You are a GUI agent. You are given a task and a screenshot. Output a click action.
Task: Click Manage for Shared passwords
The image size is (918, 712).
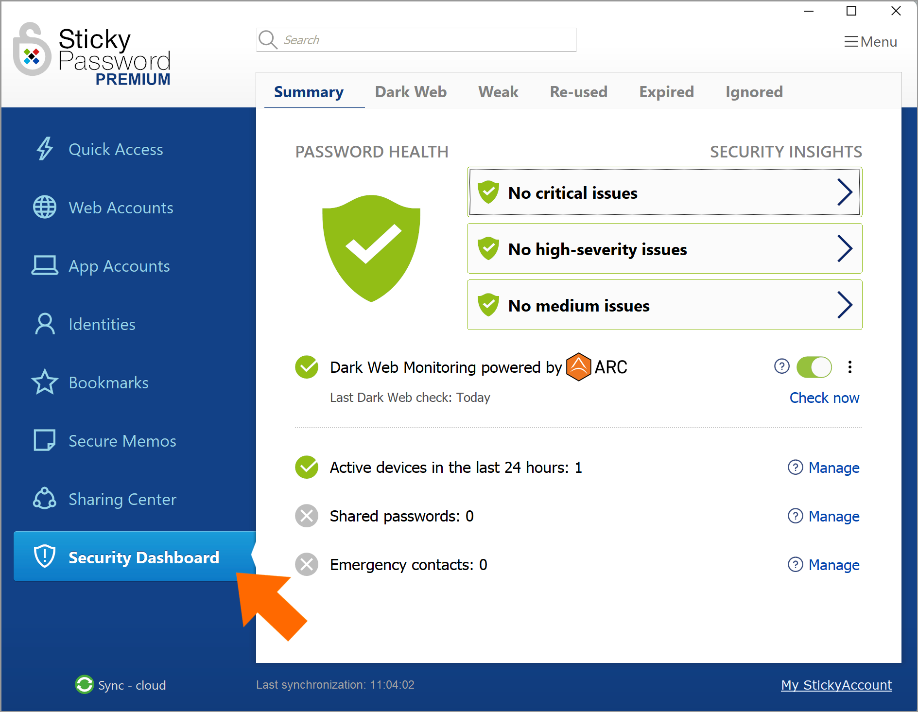(834, 516)
